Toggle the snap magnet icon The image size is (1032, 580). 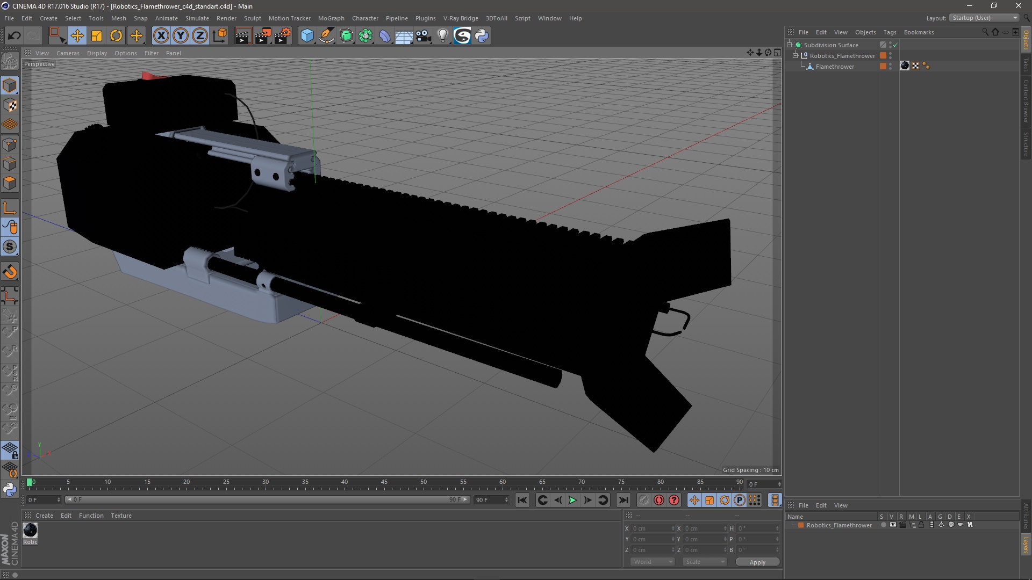[10, 272]
